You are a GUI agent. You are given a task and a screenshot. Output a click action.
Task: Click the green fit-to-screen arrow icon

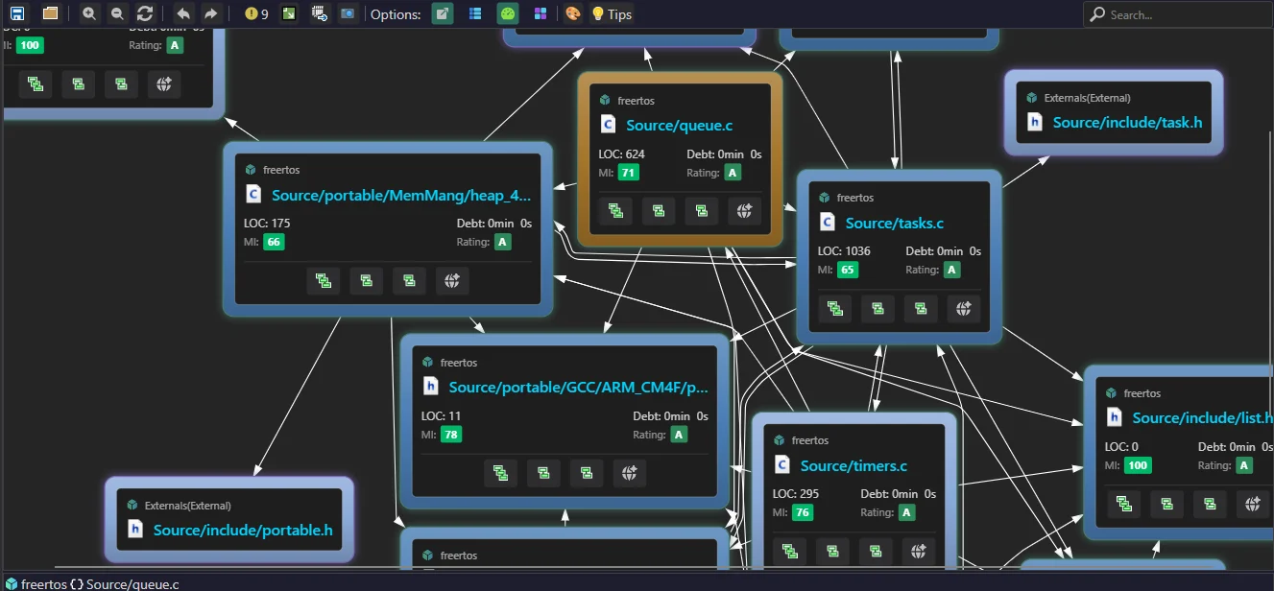[290, 14]
